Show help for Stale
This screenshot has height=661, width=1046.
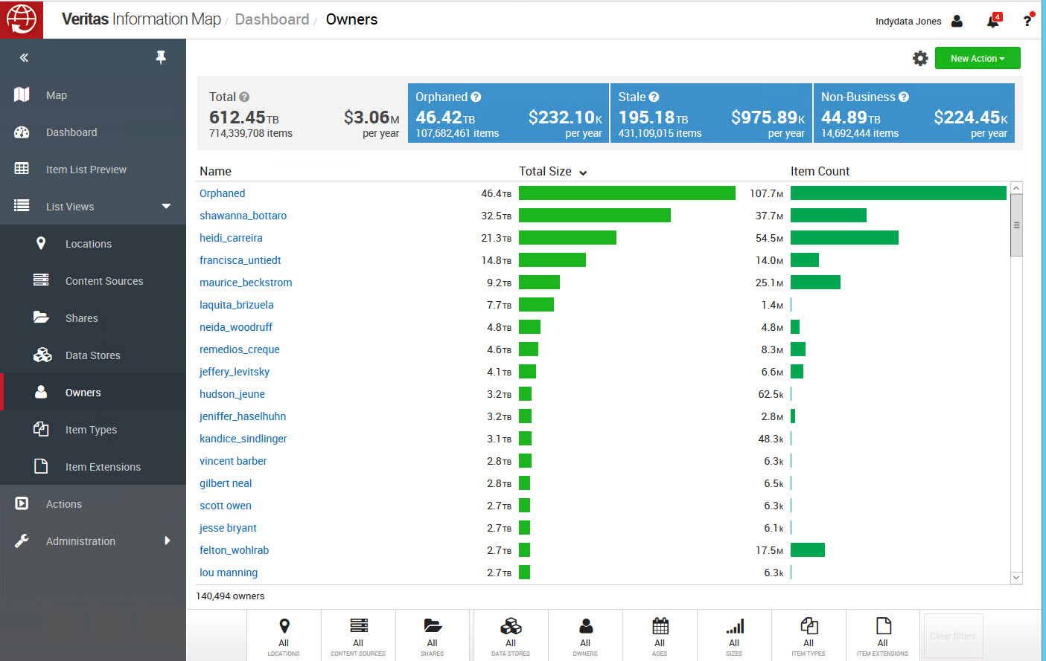coord(654,97)
